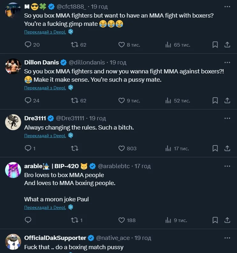Open the Dre3111 display name
The height and width of the screenshot is (253, 237).
click(35, 118)
